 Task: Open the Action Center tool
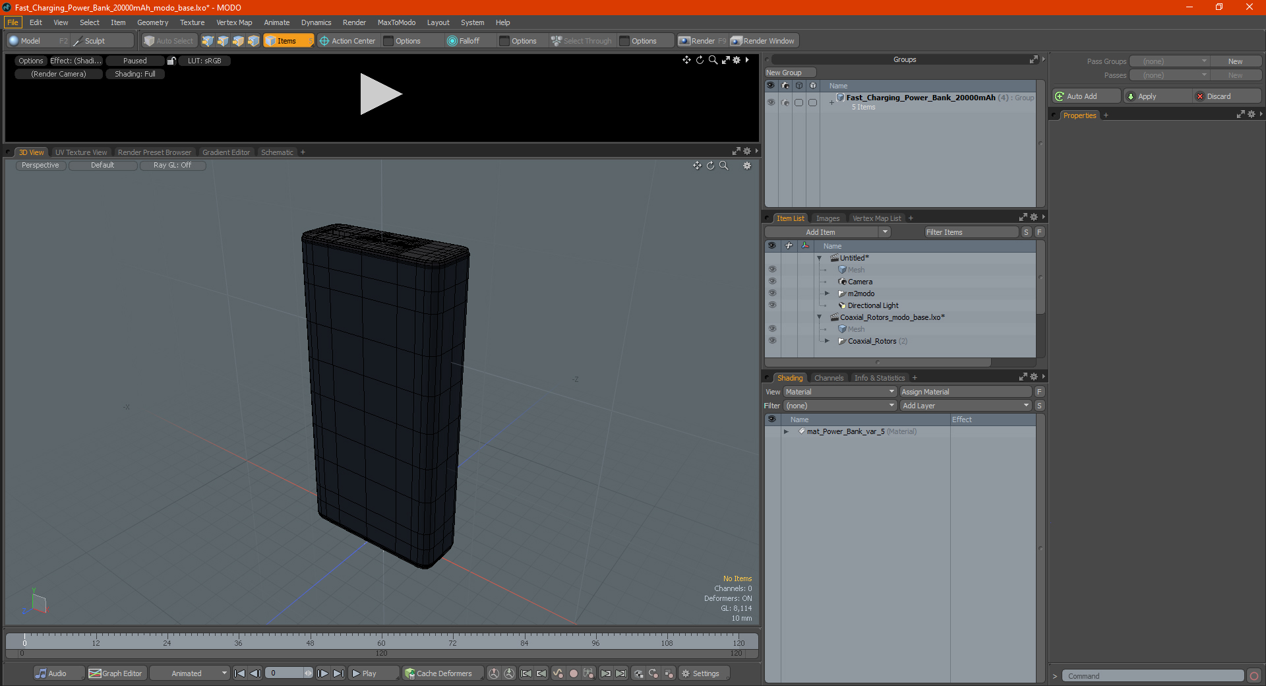(x=347, y=41)
